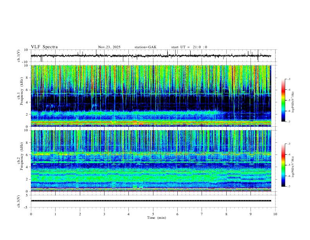Image resolution: width=310 pixels, height=240 pixels.
Task: Click the ch.3 flat black trace
Action: pyautogui.click(x=151, y=201)
